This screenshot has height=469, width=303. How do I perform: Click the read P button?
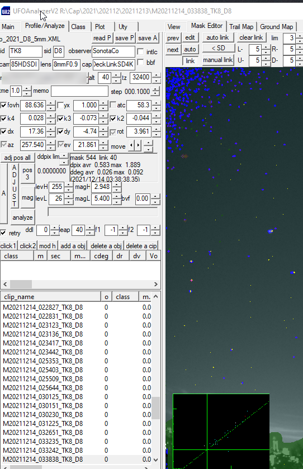102,38
